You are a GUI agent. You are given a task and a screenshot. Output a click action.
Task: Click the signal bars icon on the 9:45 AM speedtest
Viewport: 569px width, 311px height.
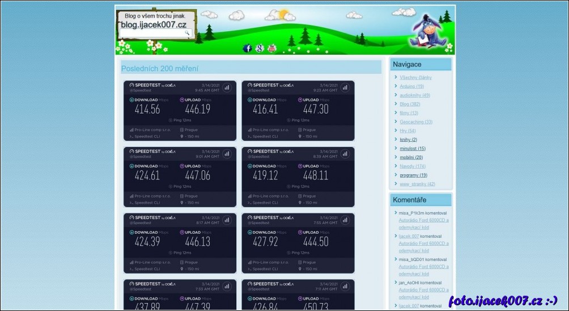[227, 87]
